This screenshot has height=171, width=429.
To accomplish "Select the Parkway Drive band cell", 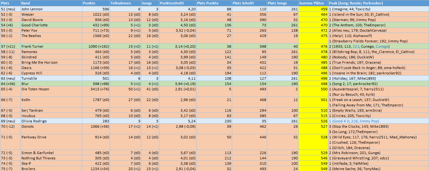I will coord(33,137).
